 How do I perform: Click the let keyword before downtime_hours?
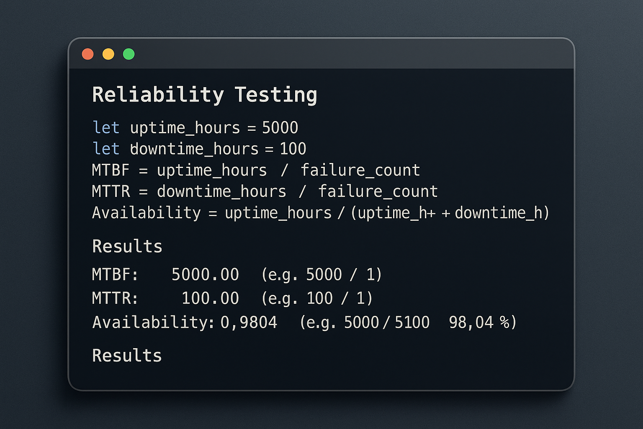106,149
